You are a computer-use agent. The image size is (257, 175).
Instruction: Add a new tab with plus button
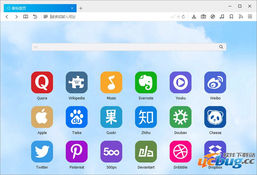coord(81,8)
